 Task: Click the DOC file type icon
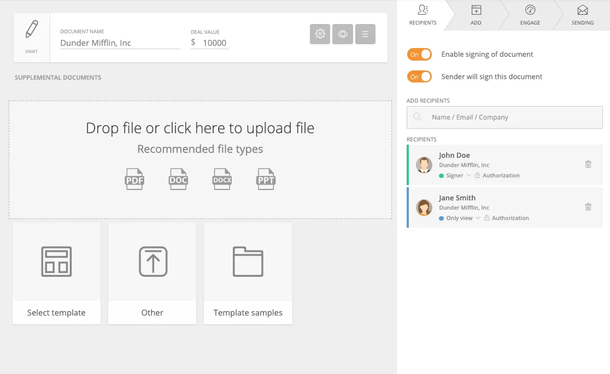pos(178,179)
